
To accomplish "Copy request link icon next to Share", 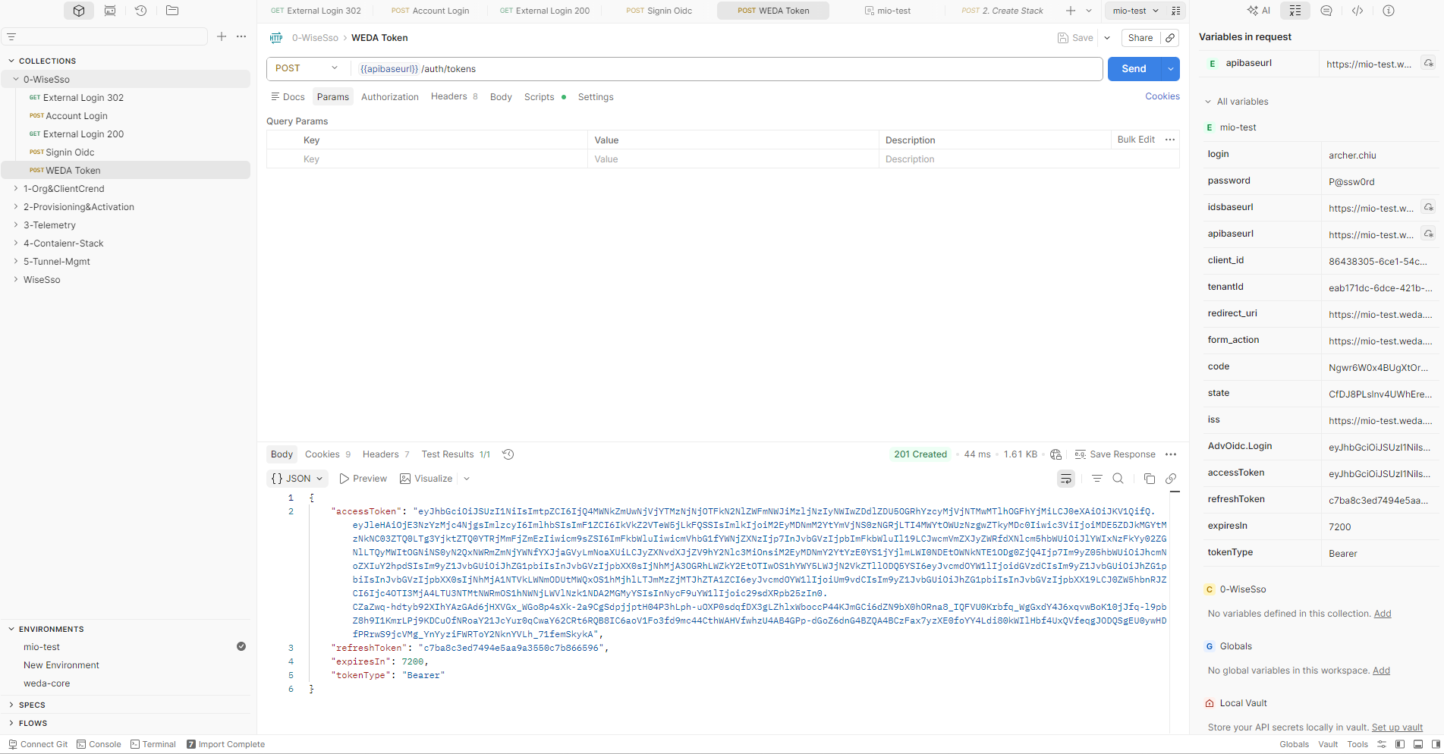I will [1170, 38].
